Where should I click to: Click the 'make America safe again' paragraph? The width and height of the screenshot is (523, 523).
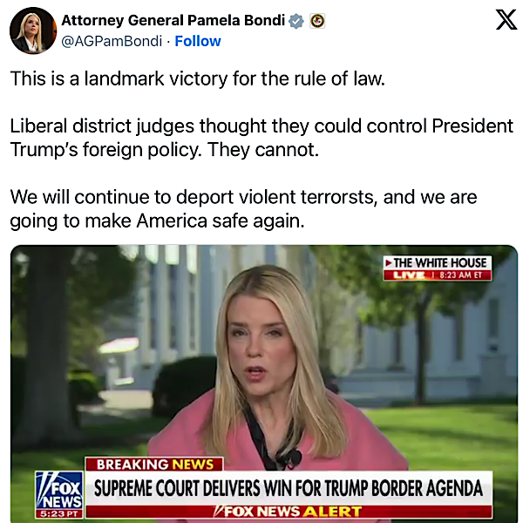(243, 209)
